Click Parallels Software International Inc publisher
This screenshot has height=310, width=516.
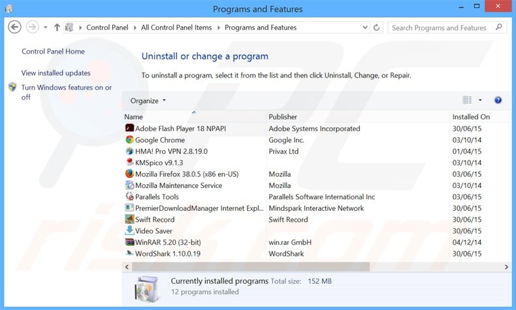point(322,197)
